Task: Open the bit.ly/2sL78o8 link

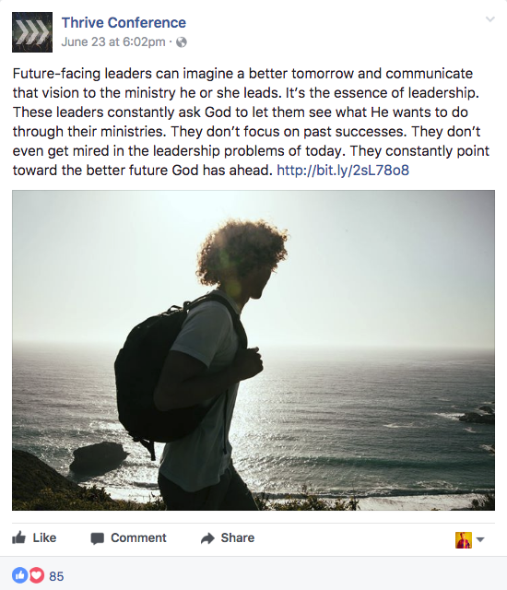Action: 343,170
